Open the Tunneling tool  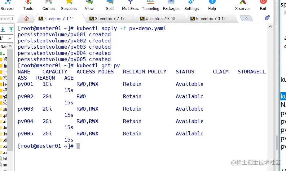click(151, 6)
